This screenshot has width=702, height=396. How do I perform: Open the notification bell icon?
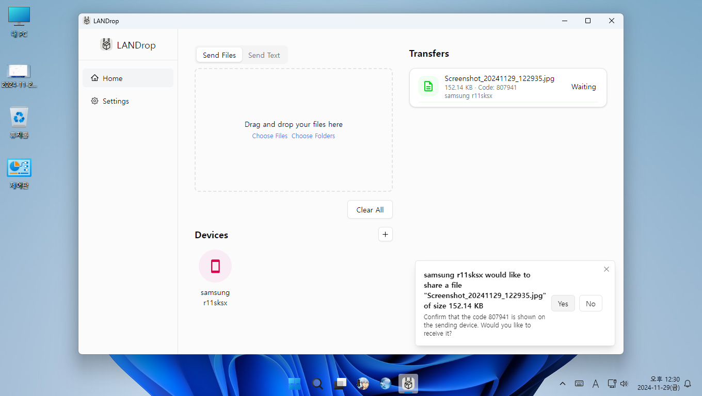[x=688, y=384]
